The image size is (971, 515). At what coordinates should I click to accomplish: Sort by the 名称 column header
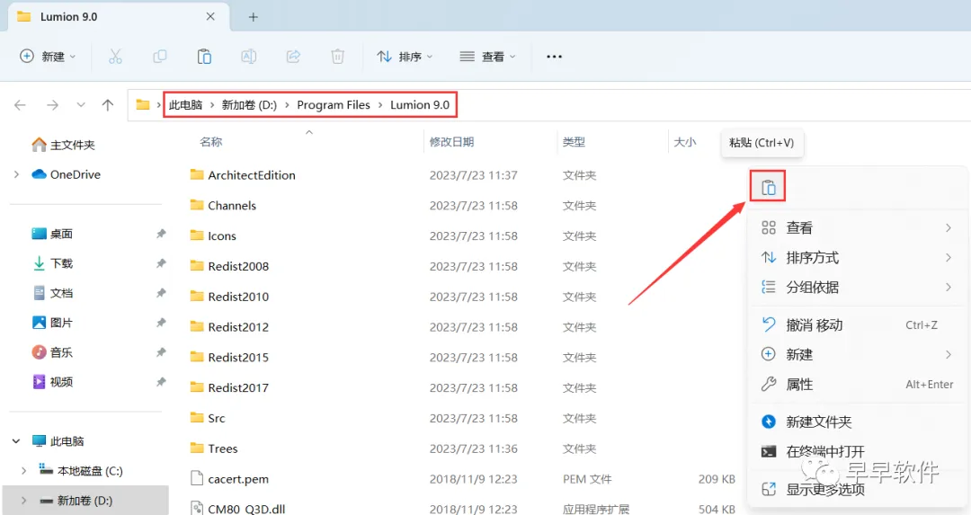click(211, 142)
